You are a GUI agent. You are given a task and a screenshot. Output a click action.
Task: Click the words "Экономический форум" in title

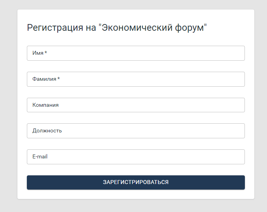point(153,28)
